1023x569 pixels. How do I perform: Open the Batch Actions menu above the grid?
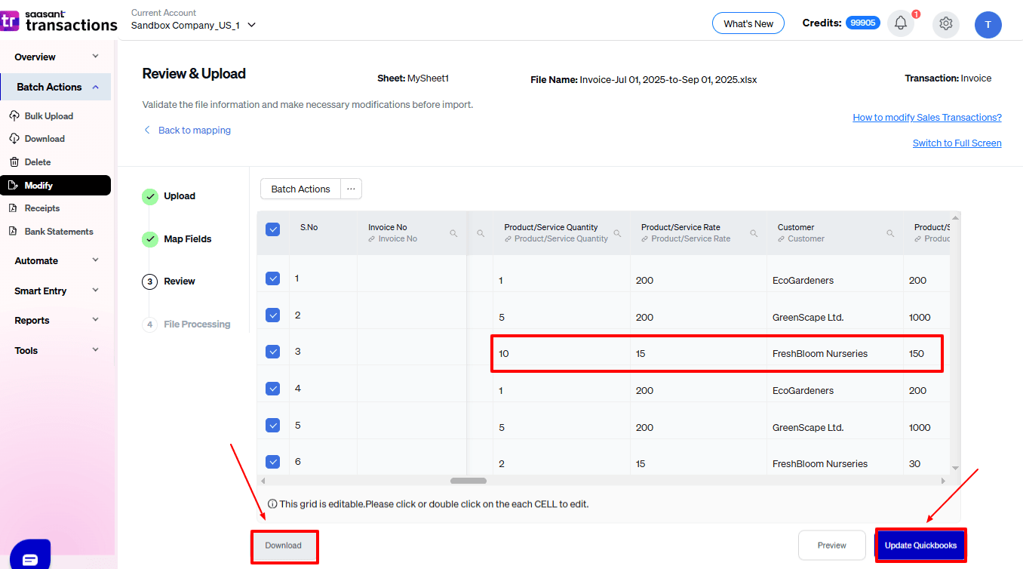point(300,189)
